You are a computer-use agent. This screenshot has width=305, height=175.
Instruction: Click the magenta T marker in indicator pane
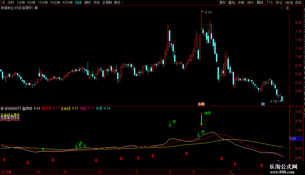pos(279,161)
